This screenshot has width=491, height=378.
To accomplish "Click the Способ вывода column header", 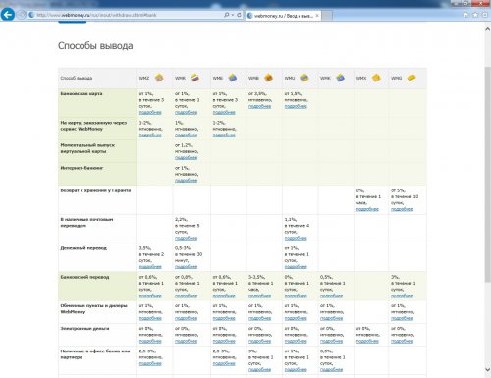I will 77,78.
